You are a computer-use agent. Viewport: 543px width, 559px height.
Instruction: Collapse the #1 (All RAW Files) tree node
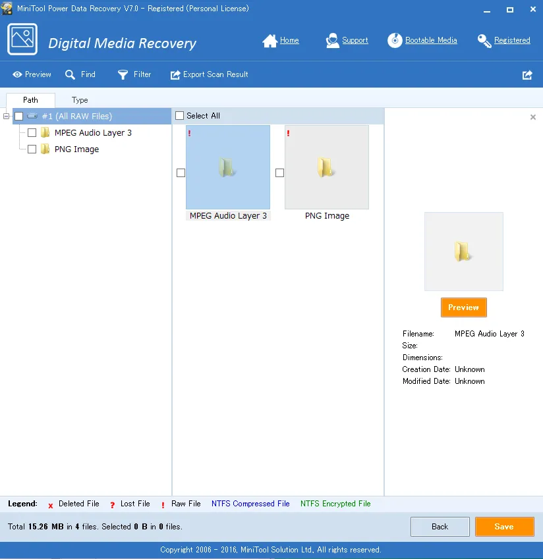point(7,117)
